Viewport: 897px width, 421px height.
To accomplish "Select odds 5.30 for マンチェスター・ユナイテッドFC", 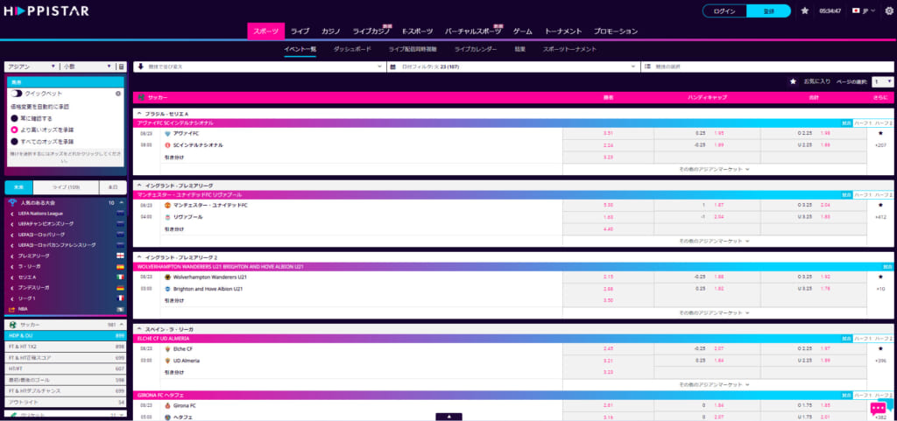I will click(608, 205).
